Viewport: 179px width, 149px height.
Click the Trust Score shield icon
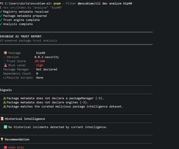5,61
